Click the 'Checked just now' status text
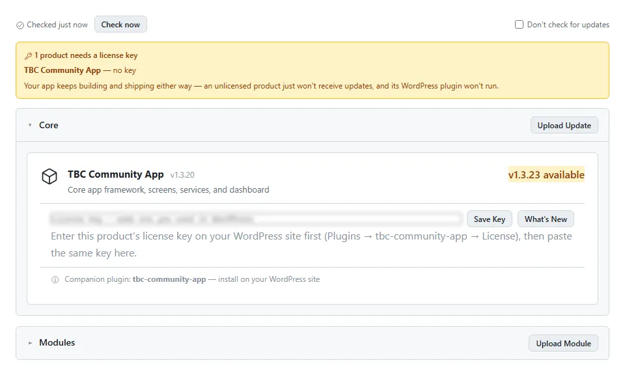The width and height of the screenshot is (625, 386). click(x=57, y=25)
